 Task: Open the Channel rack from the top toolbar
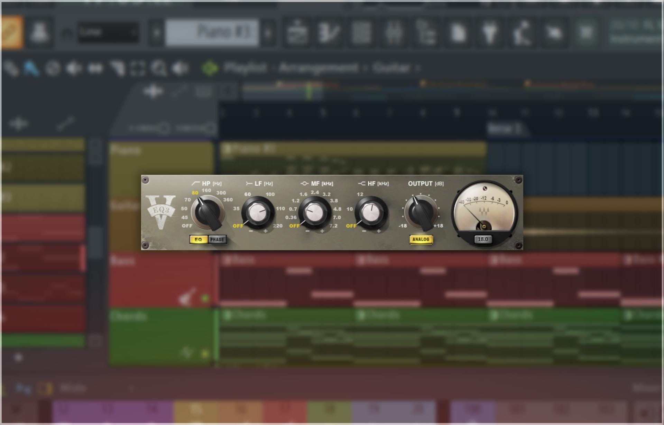(x=361, y=32)
